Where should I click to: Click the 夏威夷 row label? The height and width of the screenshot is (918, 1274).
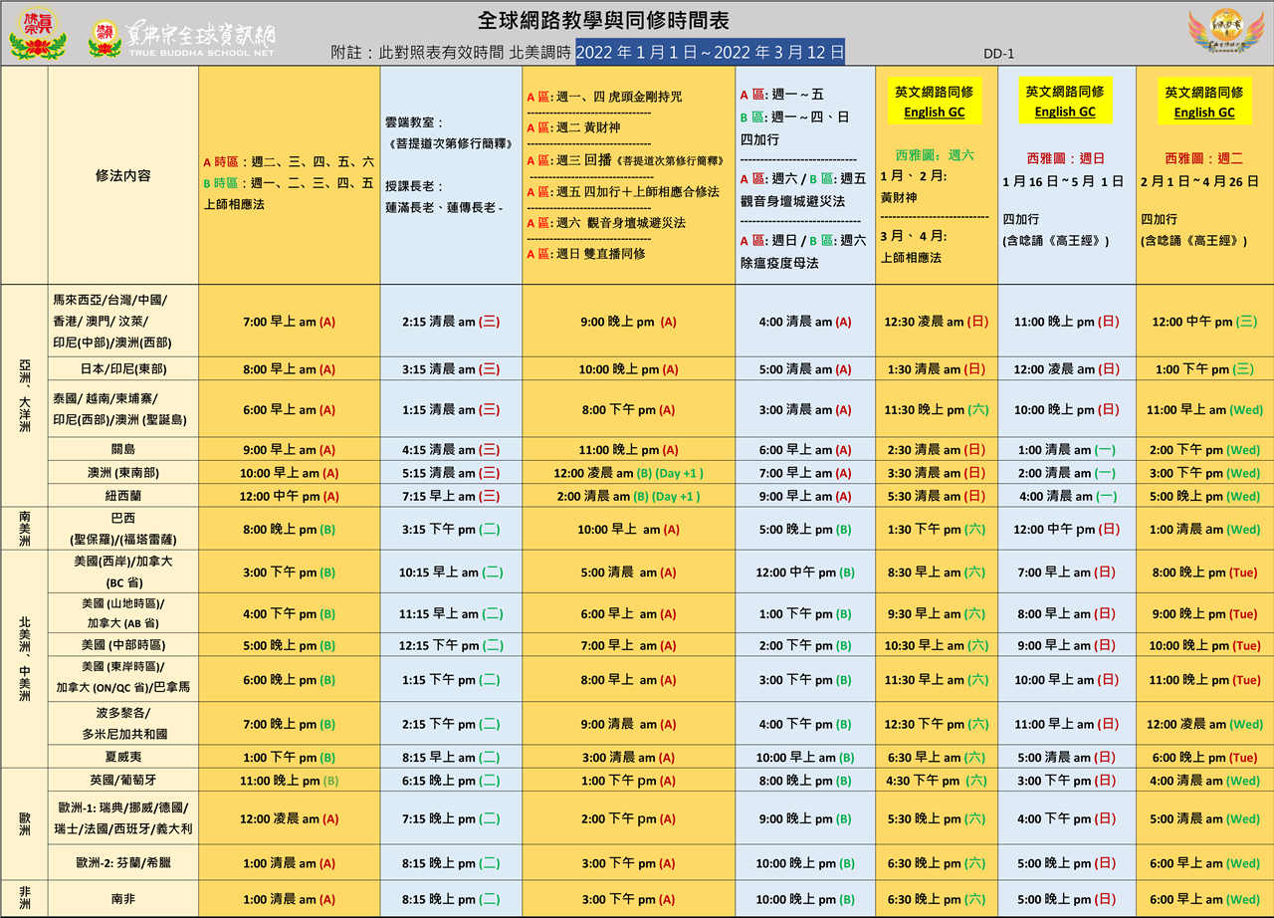123,757
